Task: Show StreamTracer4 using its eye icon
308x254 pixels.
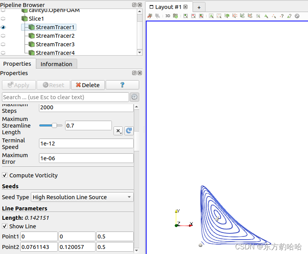Action: (x=3, y=53)
